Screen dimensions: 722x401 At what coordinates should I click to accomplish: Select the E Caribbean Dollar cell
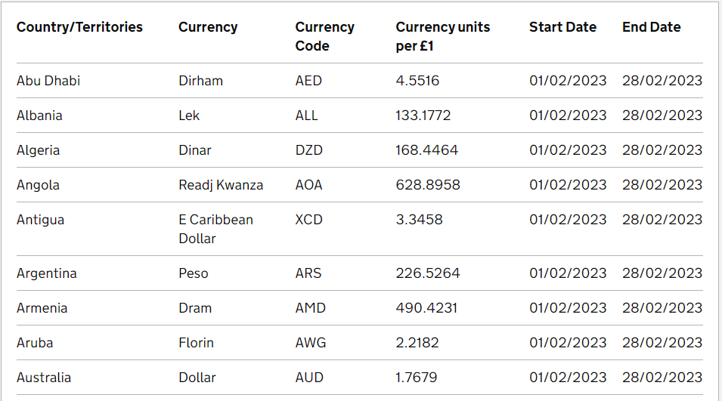click(x=215, y=229)
